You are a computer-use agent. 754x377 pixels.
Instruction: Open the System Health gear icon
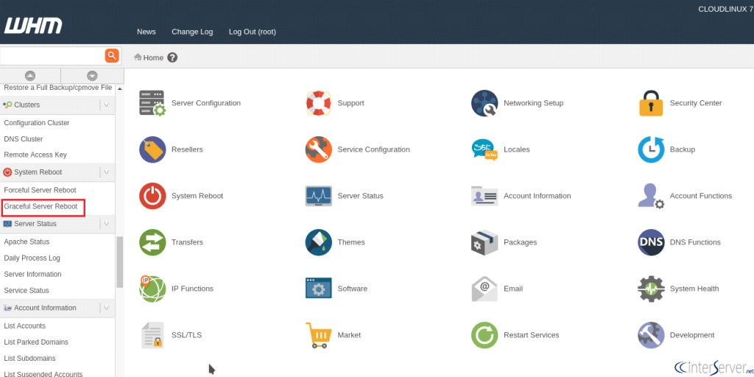point(651,289)
